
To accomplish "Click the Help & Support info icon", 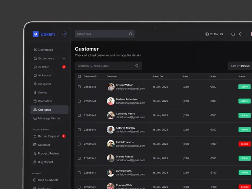I will tap(34, 180).
